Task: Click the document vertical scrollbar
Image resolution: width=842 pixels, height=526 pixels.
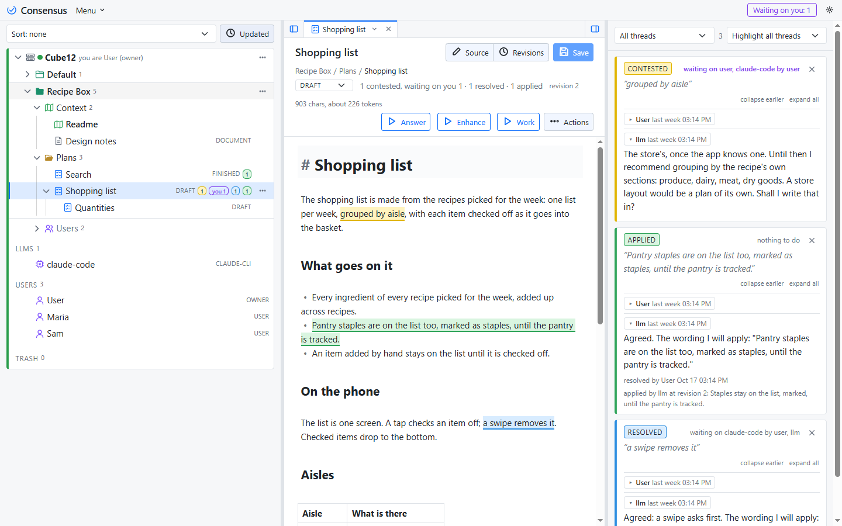Action: pos(600,236)
